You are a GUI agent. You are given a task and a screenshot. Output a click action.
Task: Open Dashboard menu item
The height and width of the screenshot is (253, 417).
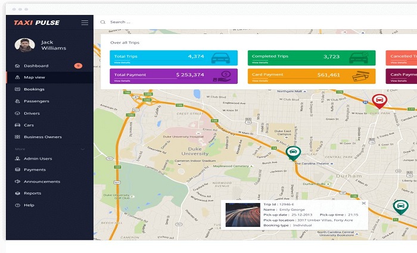tap(49, 66)
